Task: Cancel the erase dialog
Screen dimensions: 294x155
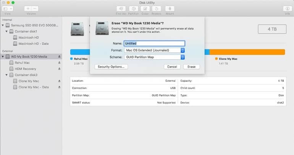Action: (x=172, y=67)
